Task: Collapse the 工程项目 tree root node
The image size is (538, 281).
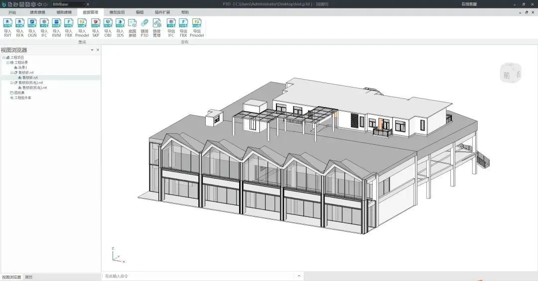Action: click(4, 58)
